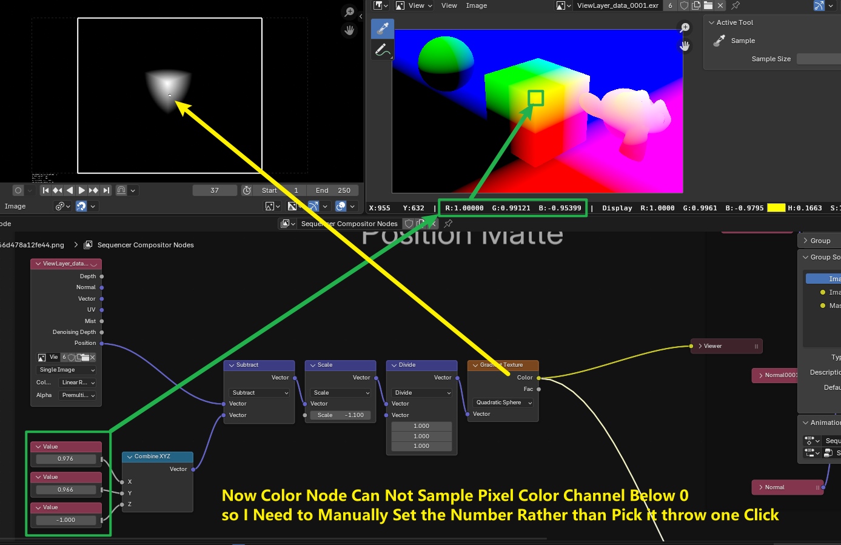Open gizmo options dropdown in image editor
This screenshot has height=545, width=841.
point(831,5)
